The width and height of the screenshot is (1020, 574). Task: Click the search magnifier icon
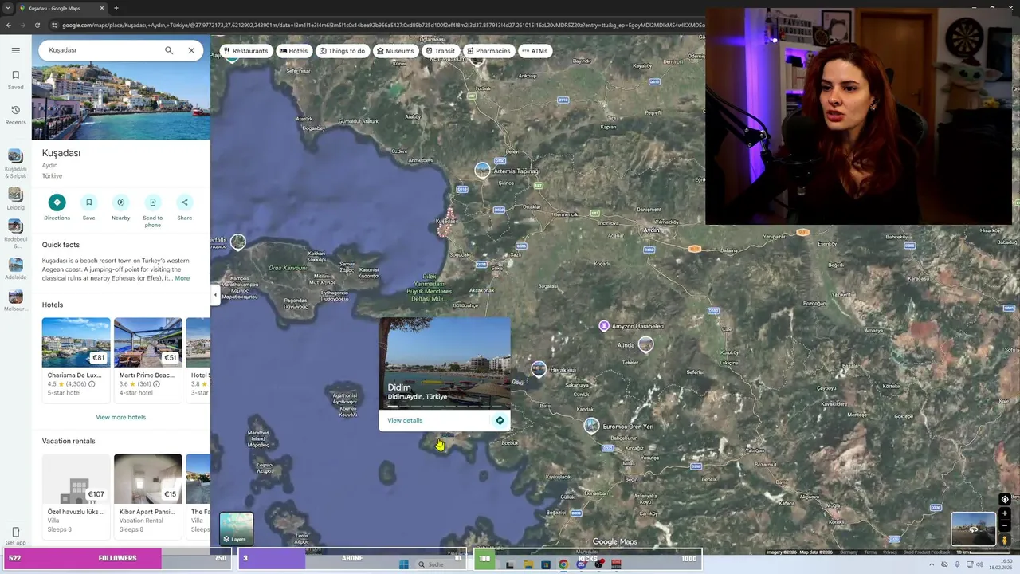[x=169, y=50]
